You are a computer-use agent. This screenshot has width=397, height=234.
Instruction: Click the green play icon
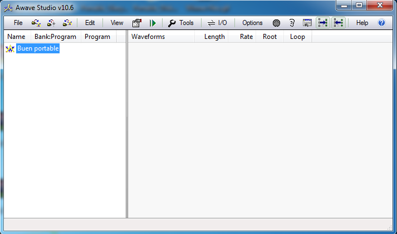[153, 23]
